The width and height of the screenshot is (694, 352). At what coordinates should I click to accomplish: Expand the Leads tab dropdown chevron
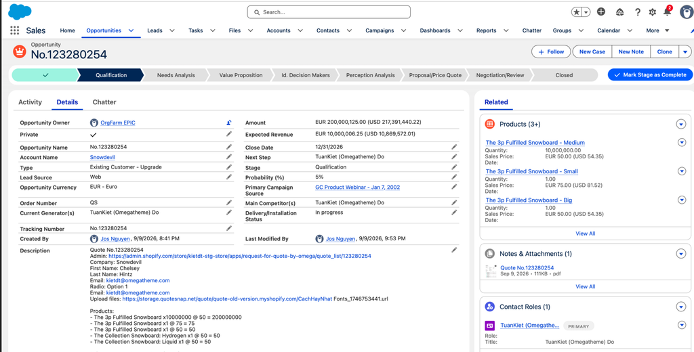click(172, 30)
